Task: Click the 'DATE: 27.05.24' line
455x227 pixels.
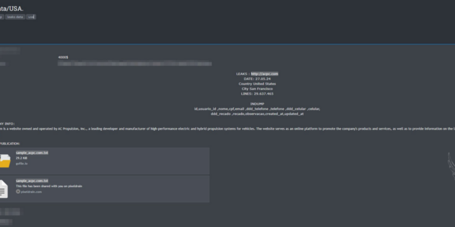Action: (257, 79)
